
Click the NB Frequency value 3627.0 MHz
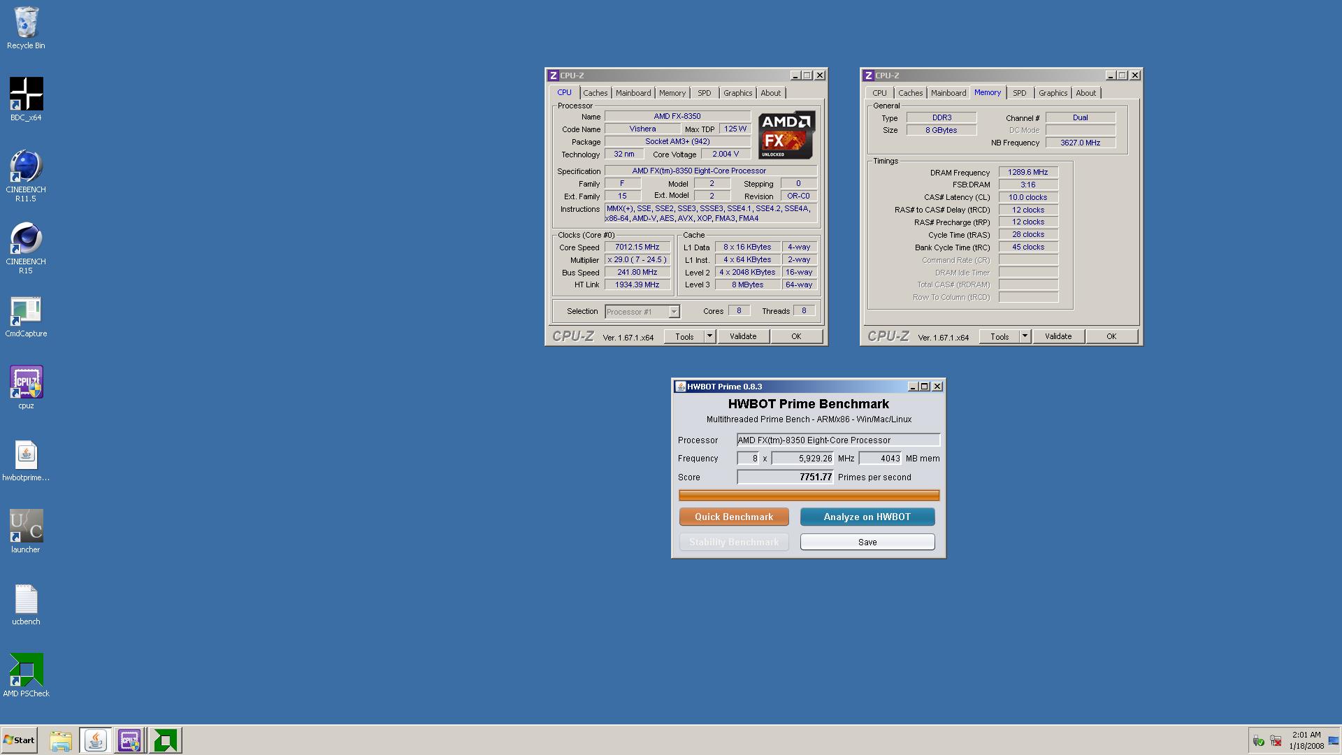(1081, 143)
